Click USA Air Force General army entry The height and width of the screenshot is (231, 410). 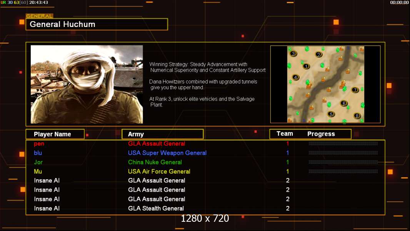(x=159, y=171)
